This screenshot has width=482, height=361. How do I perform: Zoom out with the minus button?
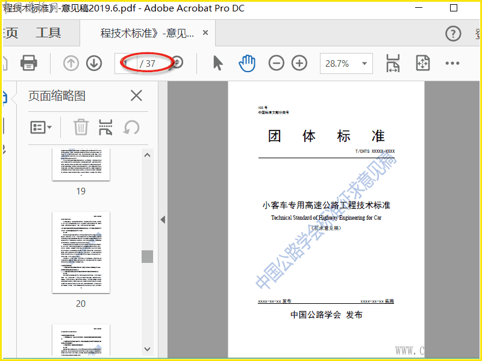(x=276, y=63)
